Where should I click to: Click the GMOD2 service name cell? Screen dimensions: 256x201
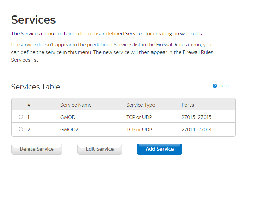point(69,130)
